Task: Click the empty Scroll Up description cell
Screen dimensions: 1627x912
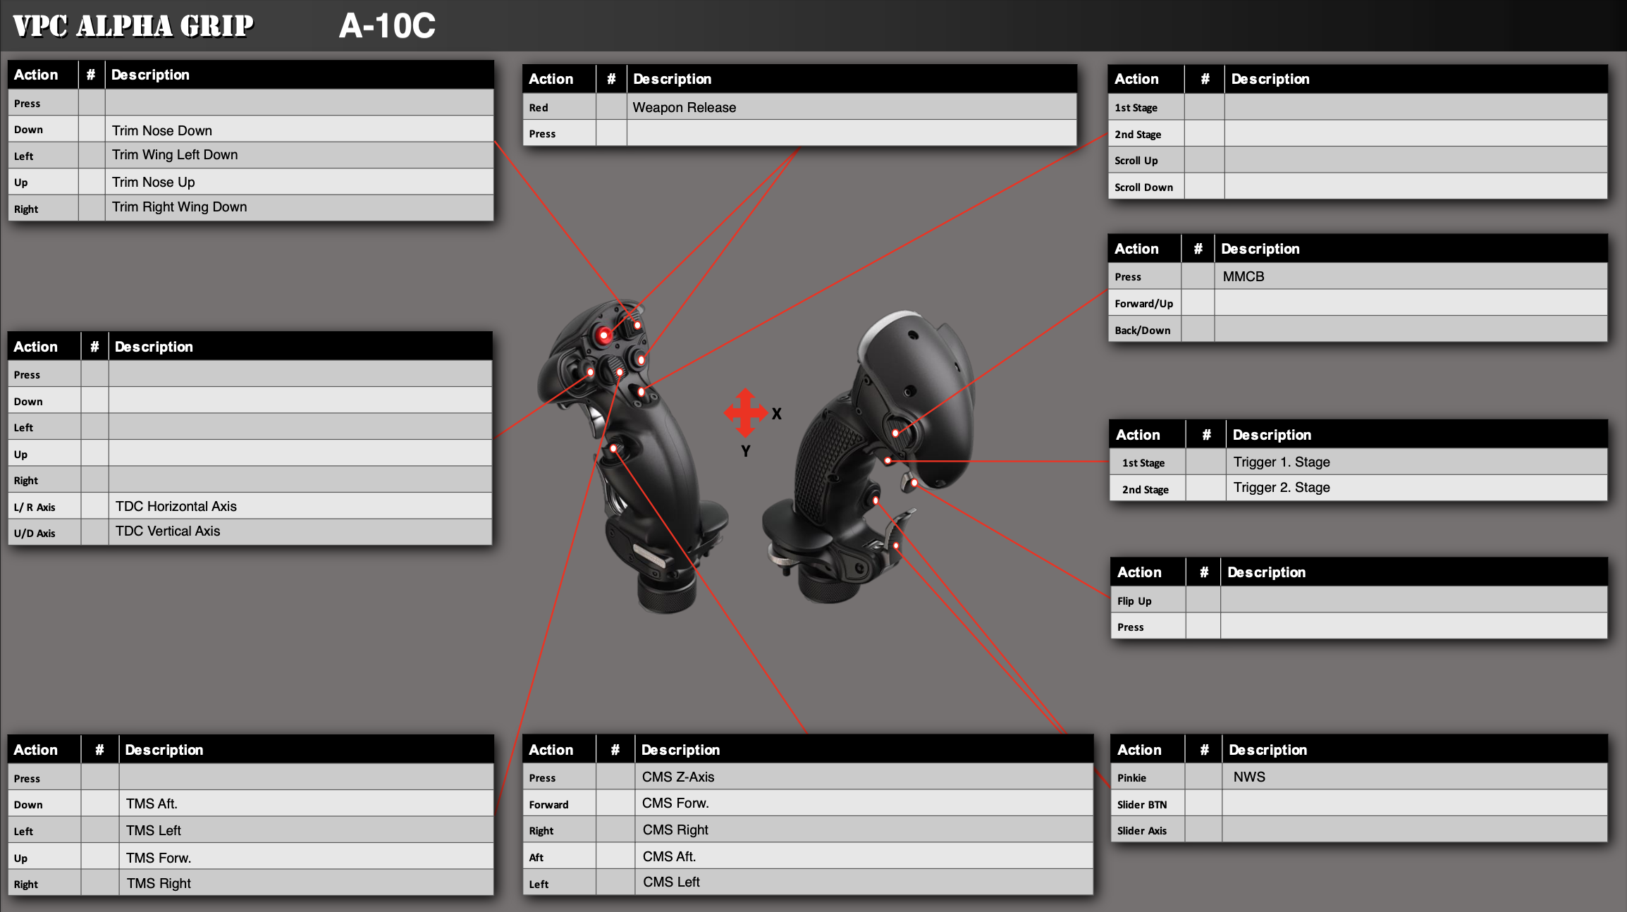Action: point(1416,160)
